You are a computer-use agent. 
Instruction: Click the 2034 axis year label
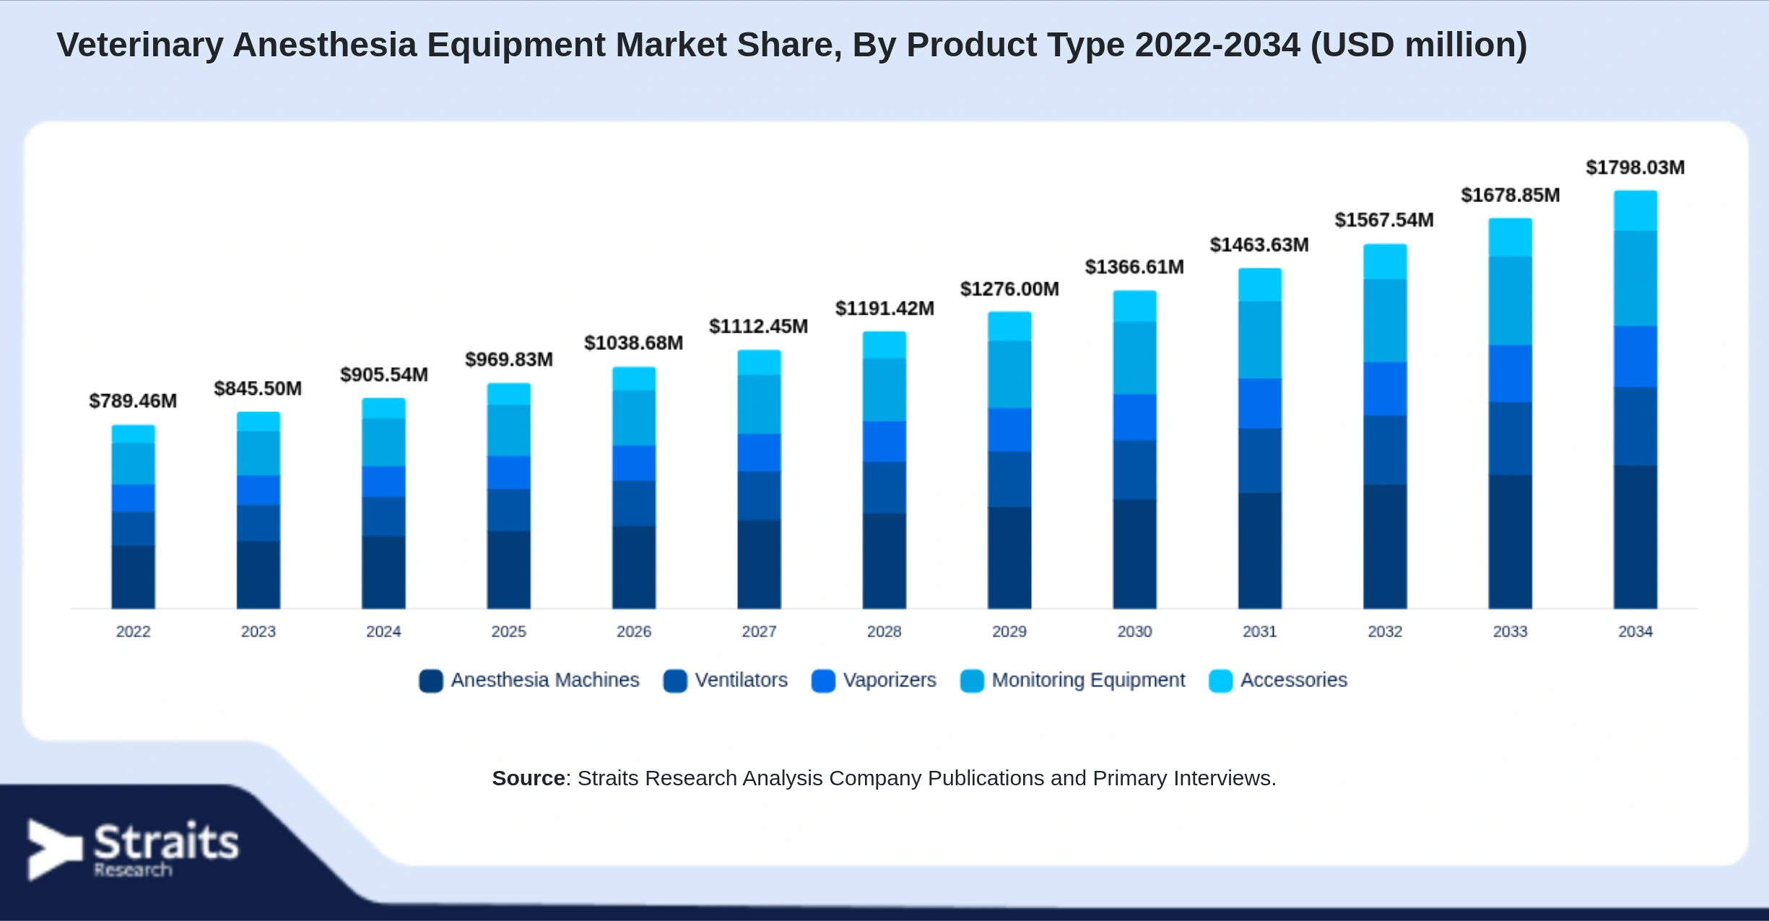tap(1635, 632)
